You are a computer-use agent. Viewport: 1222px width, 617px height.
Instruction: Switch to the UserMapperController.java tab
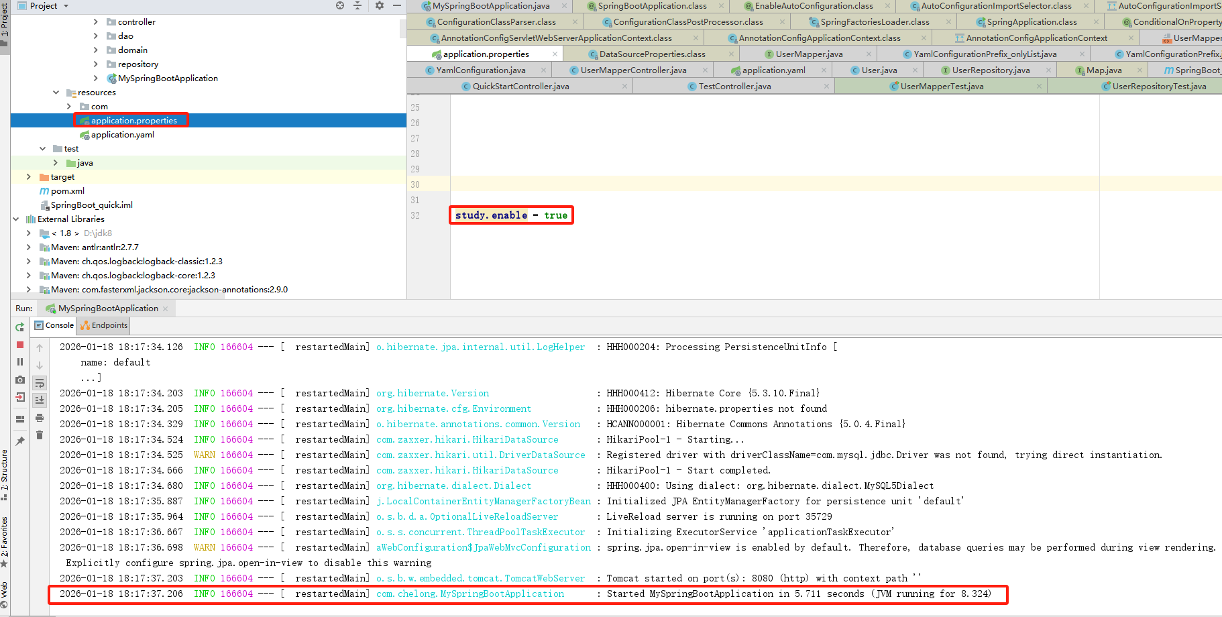[x=633, y=70]
